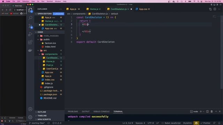Click the Stylelint+ status item
The width and height of the screenshot is (223, 125).
(187, 123)
